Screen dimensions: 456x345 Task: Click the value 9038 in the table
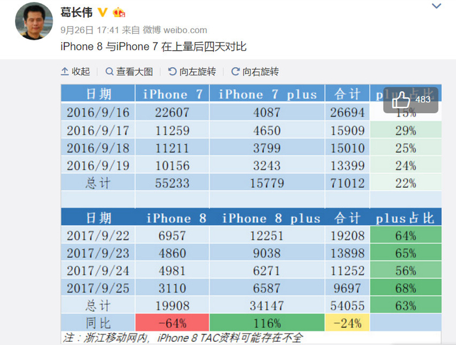(267, 253)
